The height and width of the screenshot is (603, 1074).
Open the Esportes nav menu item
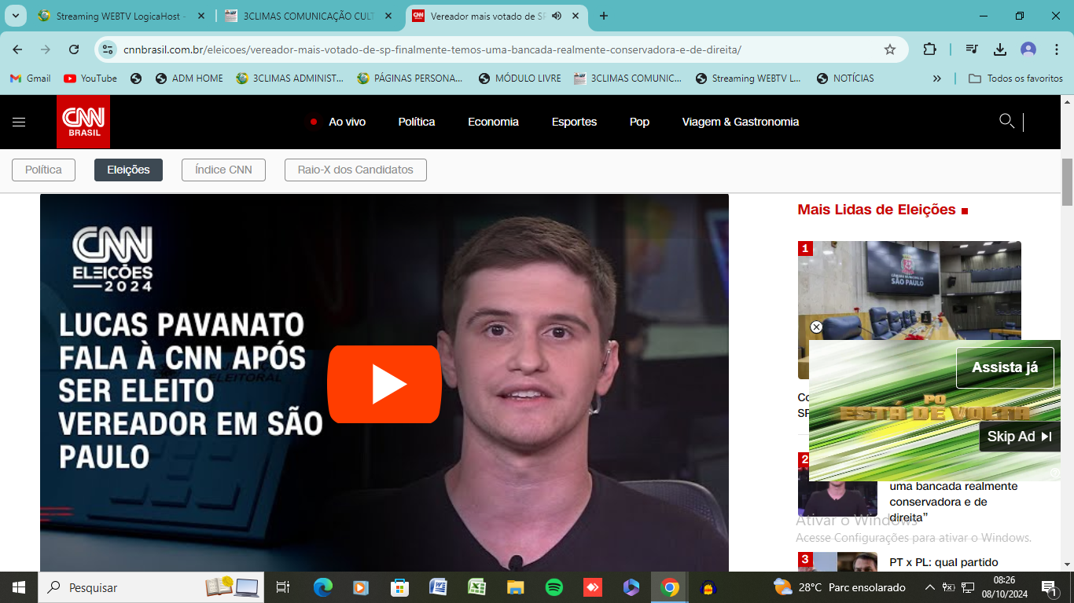click(574, 122)
